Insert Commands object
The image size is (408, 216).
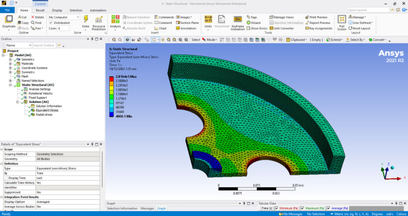164,17
